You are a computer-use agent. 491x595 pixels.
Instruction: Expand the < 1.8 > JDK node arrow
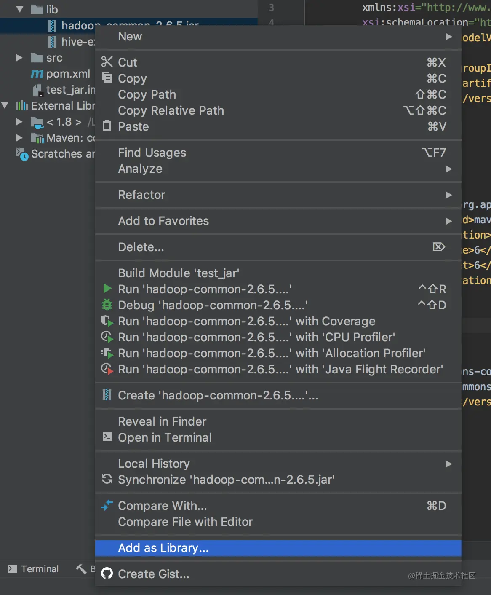(x=19, y=122)
